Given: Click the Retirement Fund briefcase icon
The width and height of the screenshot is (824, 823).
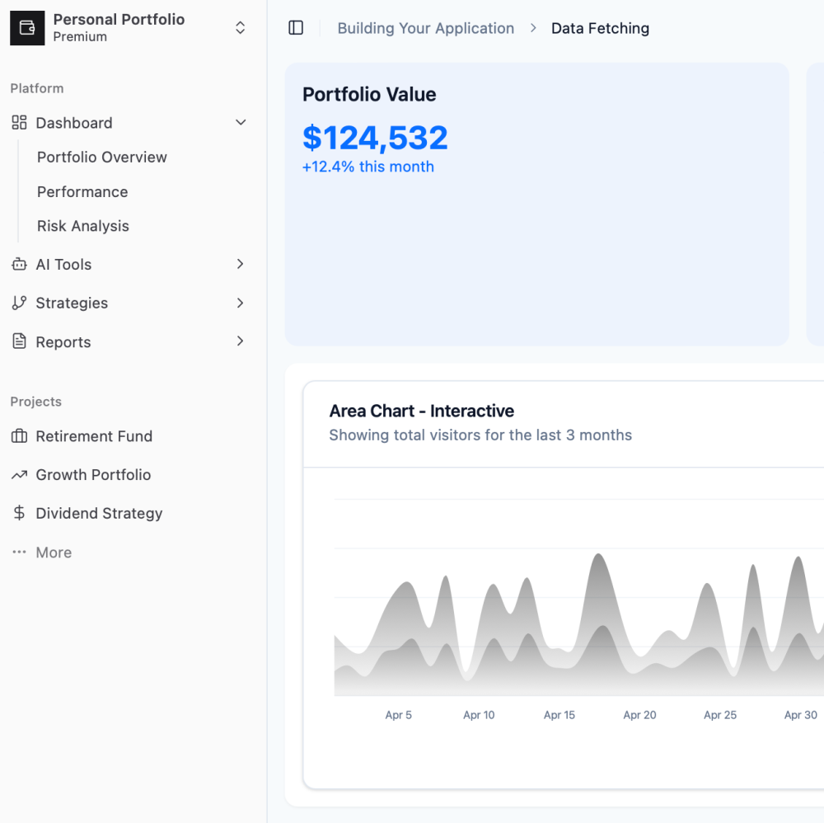Looking at the screenshot, I should (19, 436).
